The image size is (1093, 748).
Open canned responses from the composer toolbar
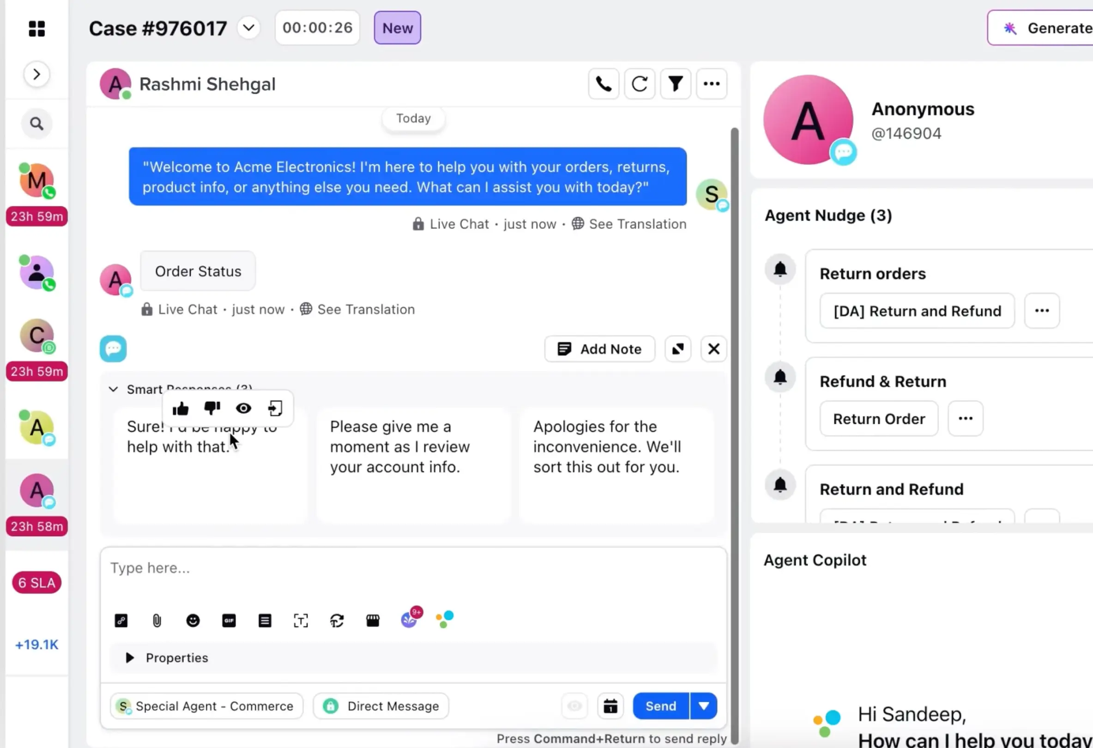(265, 620)
